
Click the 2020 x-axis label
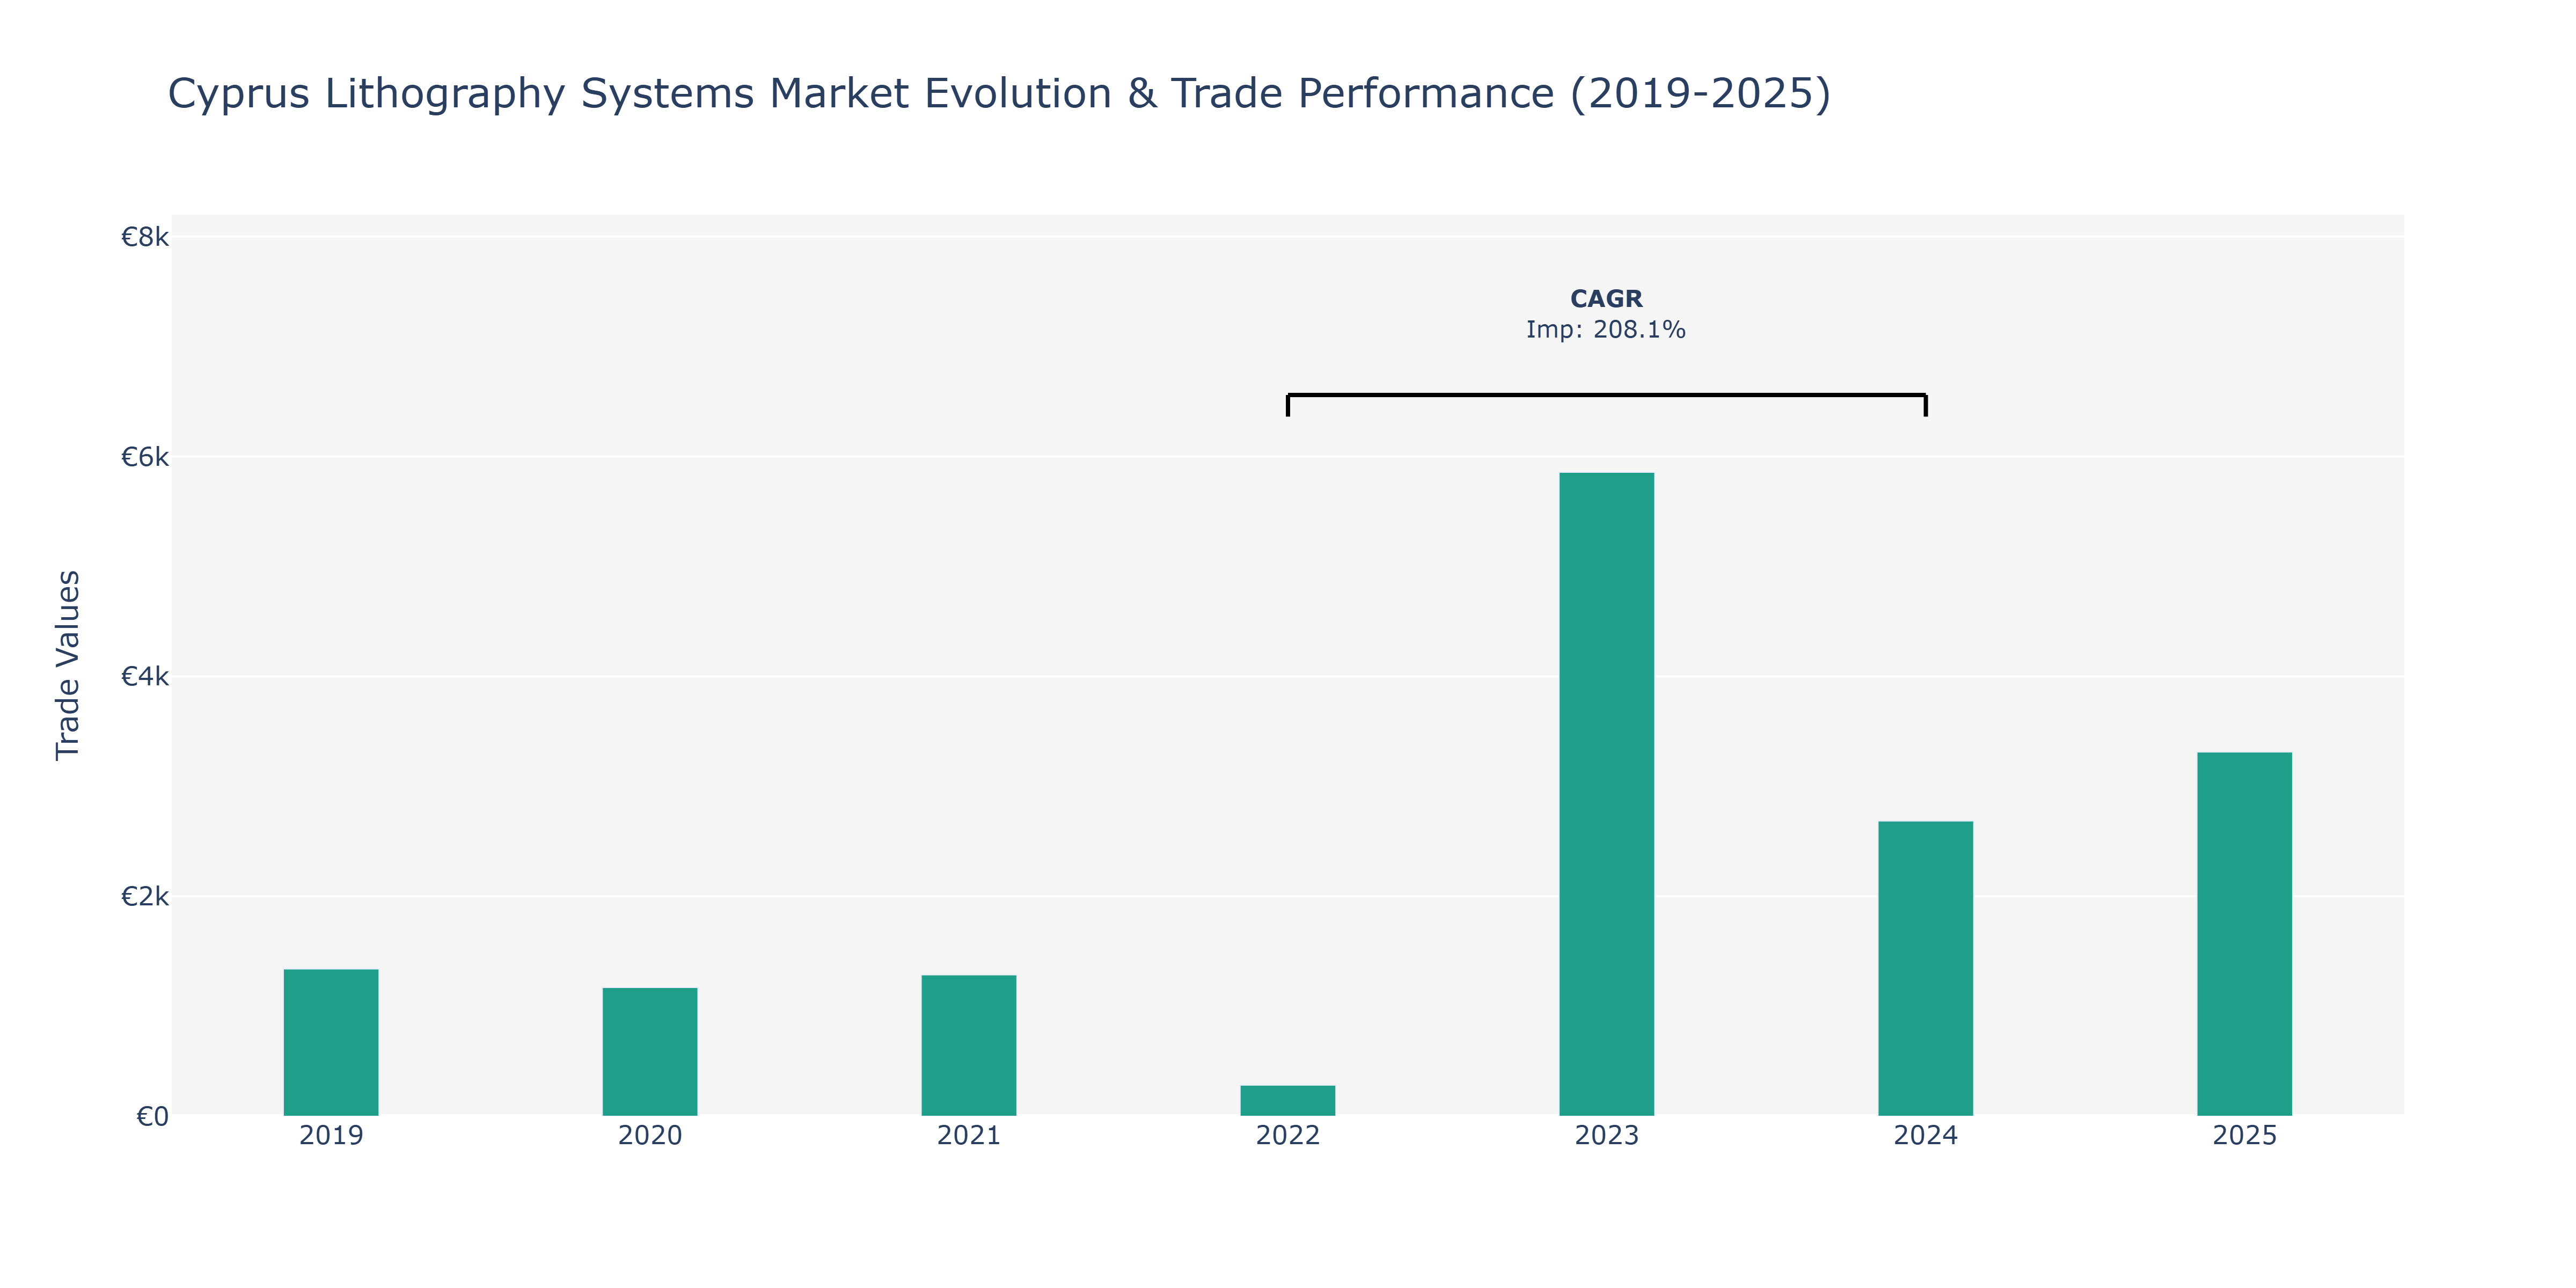650,1136
